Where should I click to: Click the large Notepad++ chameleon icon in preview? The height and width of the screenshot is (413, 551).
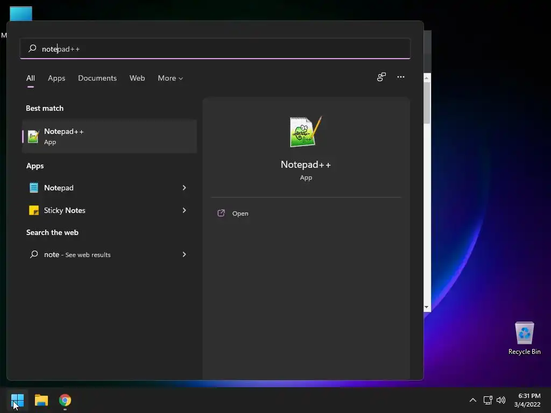point(306,132)
